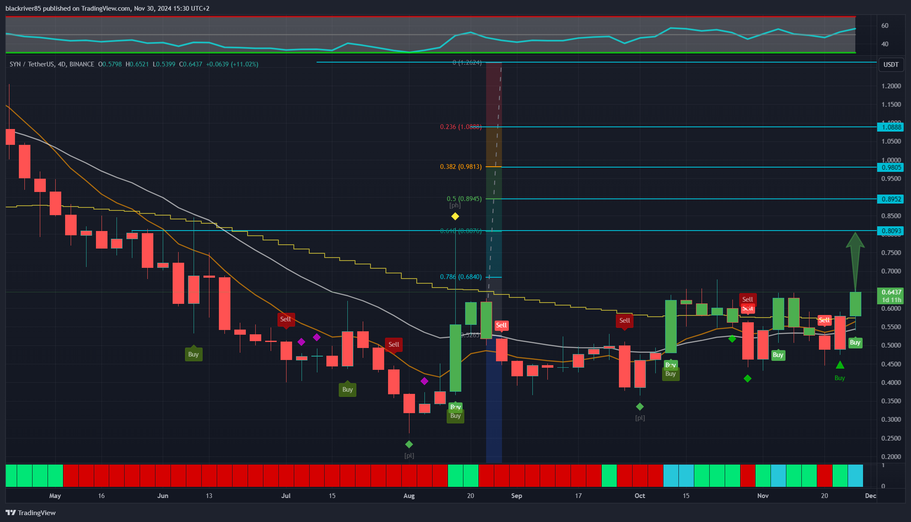Click the Buy label in mid-July
911x522 pixels.
(347, 390)
